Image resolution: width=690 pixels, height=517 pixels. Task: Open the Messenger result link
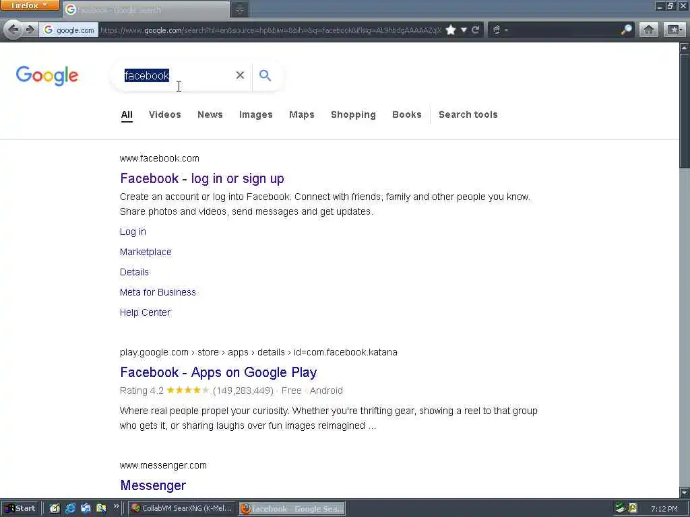pyautogui.click(x=153, y=485)
